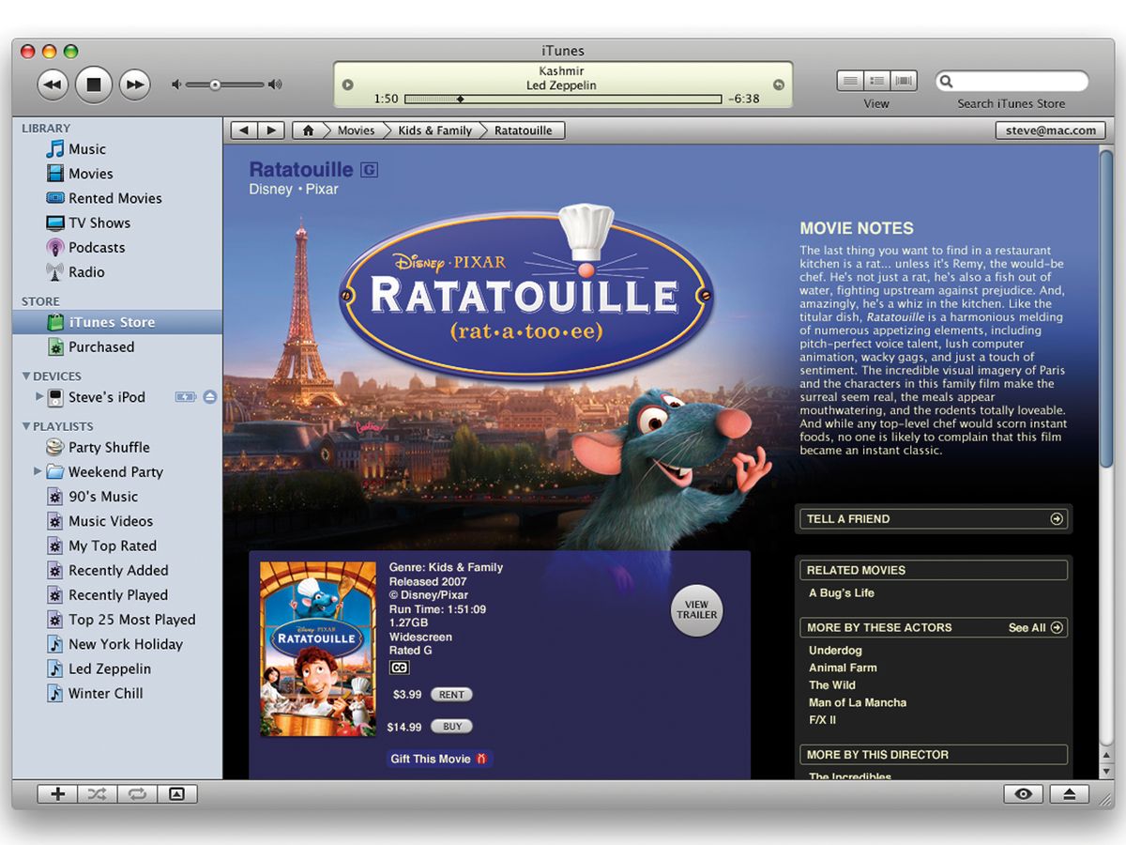Click the Music library icon

55,149
